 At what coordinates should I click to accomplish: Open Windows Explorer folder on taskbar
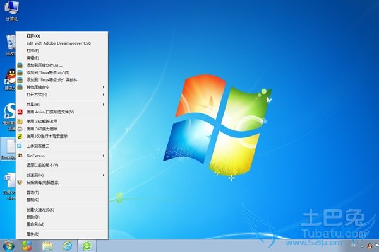click(47, 245)
